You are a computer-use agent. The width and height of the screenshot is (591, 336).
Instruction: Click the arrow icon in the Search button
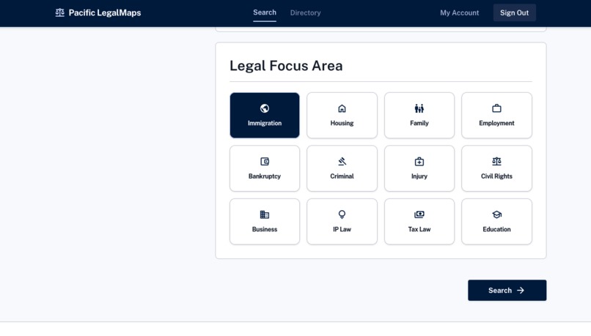(521, 291)
